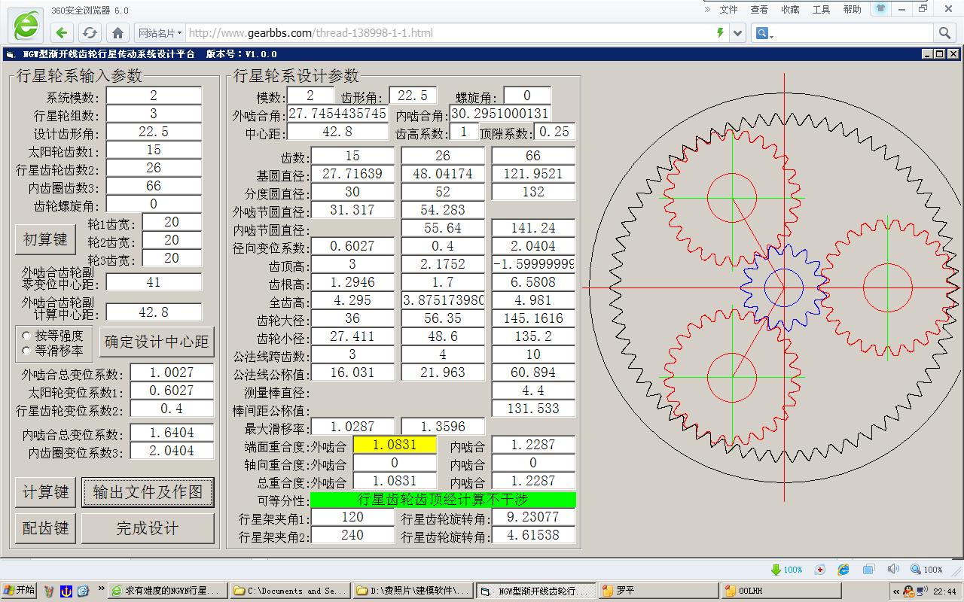Click the blue sun gear in drawing
The height and width of the screenshot is (602, 964).
pos(783,287)
